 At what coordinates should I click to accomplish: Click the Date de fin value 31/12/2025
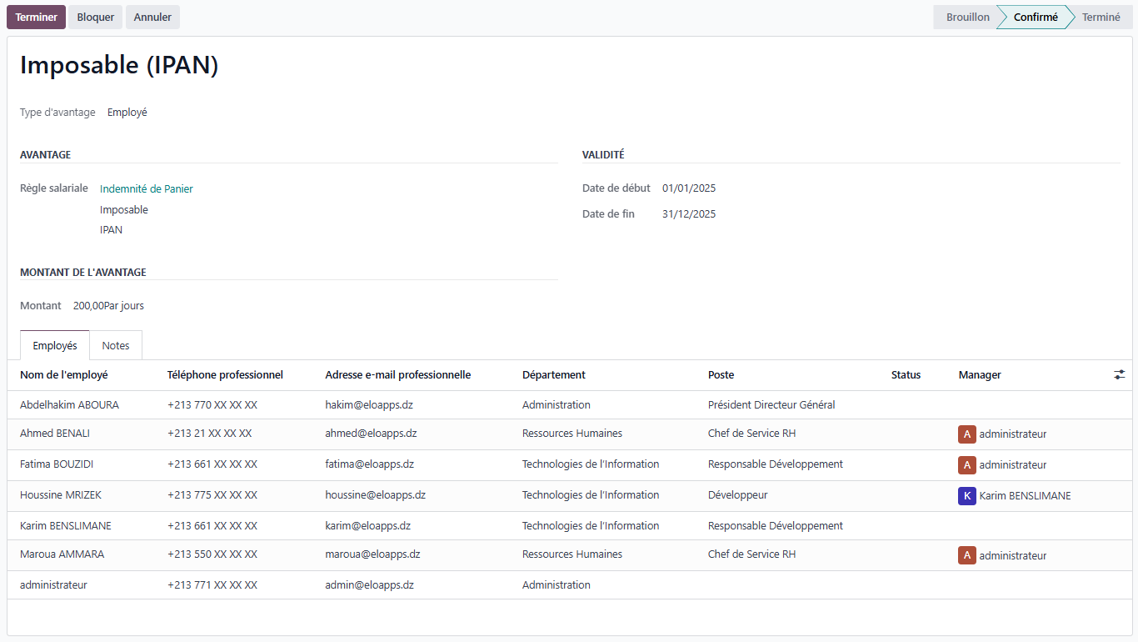pos(689,214)
